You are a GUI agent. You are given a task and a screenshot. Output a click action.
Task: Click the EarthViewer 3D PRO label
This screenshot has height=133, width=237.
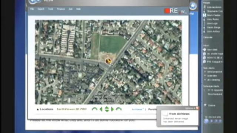pyautogui.click(x=71, y=109)
